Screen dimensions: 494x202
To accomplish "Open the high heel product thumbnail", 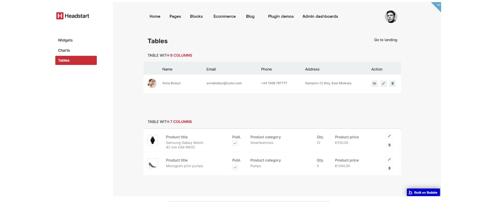I will [x=153, y=163].
